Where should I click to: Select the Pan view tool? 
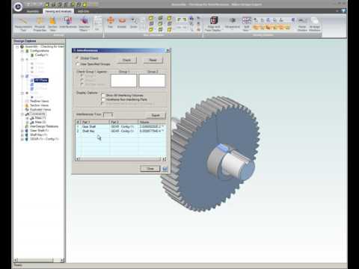(x=110, y=22)
